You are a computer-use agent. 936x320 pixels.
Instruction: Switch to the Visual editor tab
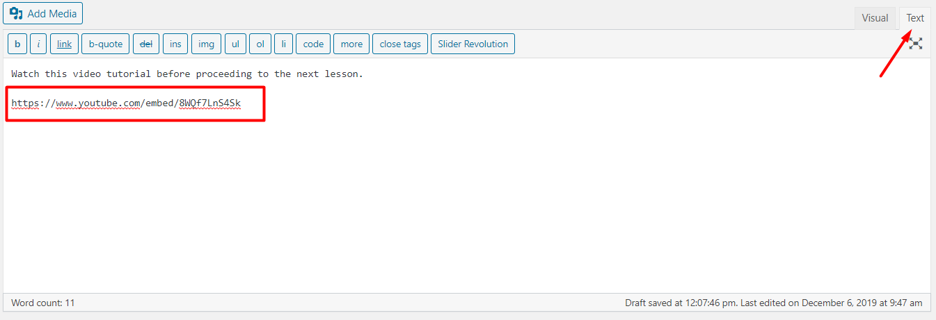(x=875, y=18)
